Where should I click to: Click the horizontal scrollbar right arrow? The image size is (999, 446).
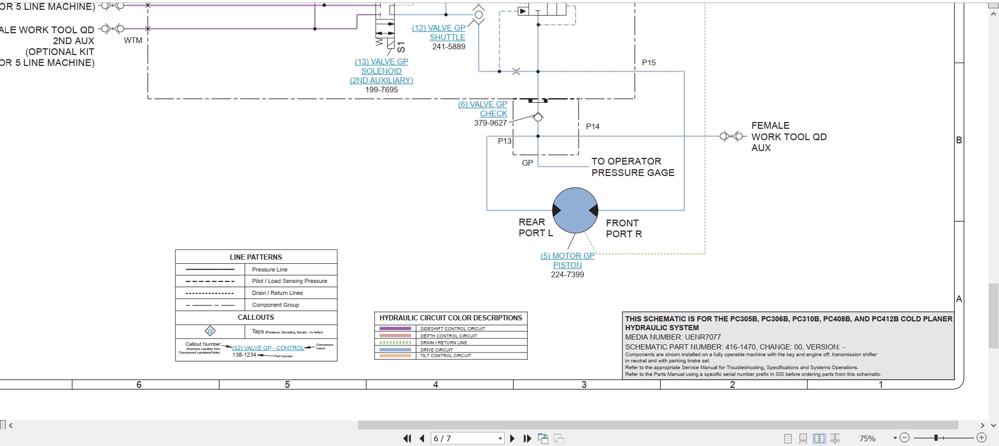tap(982, 425)
